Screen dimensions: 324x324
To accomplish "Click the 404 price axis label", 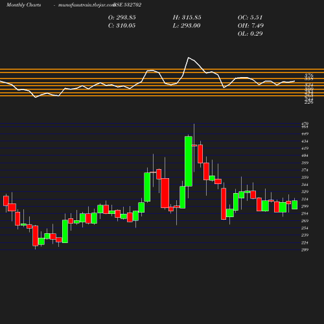I will click(x=305, y=156).
